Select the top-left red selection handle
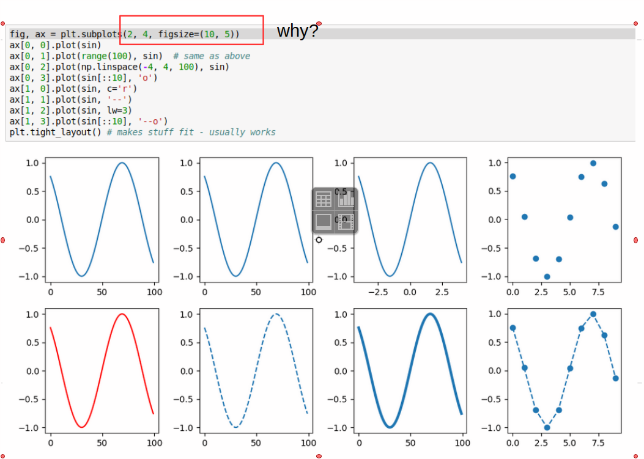This screenshot has height=459, width=644. click(2, 24)
